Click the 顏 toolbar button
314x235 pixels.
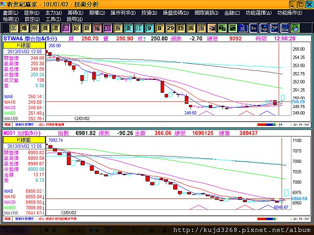pyautogui.click(x=181, y=28)
